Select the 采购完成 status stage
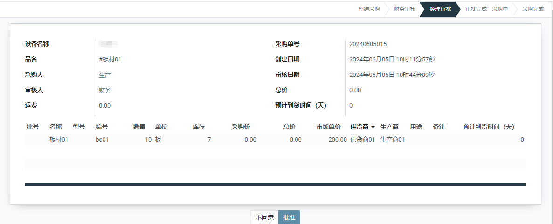The height and width of the screenshot is (224, 553). (x=532, y=9)
